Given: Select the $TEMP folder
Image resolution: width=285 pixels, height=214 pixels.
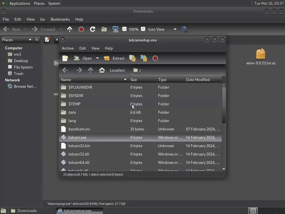Looking at the screenshot, I should coord(141,104).
